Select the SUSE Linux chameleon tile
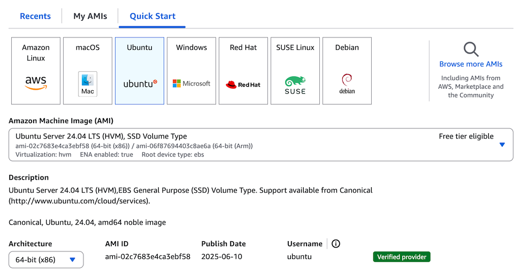Viewport: 522px width, 276px height. 295,71
